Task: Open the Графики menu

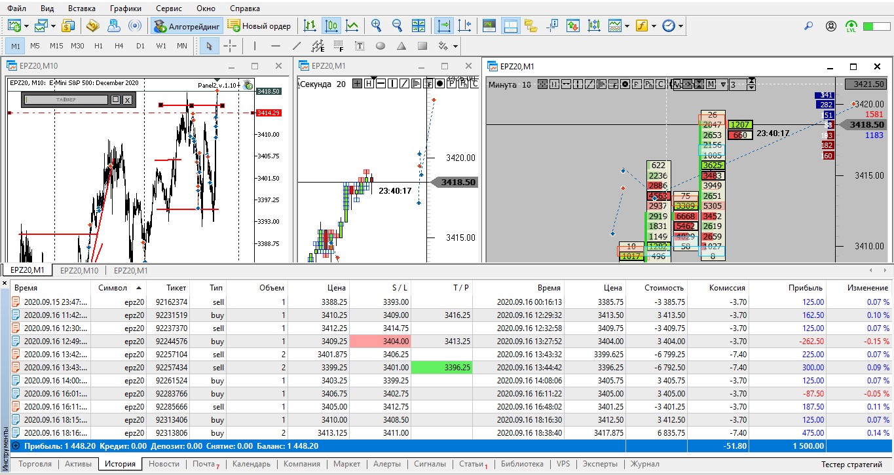Action: click(126, 9)
